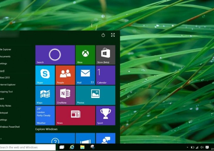Launch Internet Explorer from Start list
Viewport: 214px width, 151px height.
(8, 84)
